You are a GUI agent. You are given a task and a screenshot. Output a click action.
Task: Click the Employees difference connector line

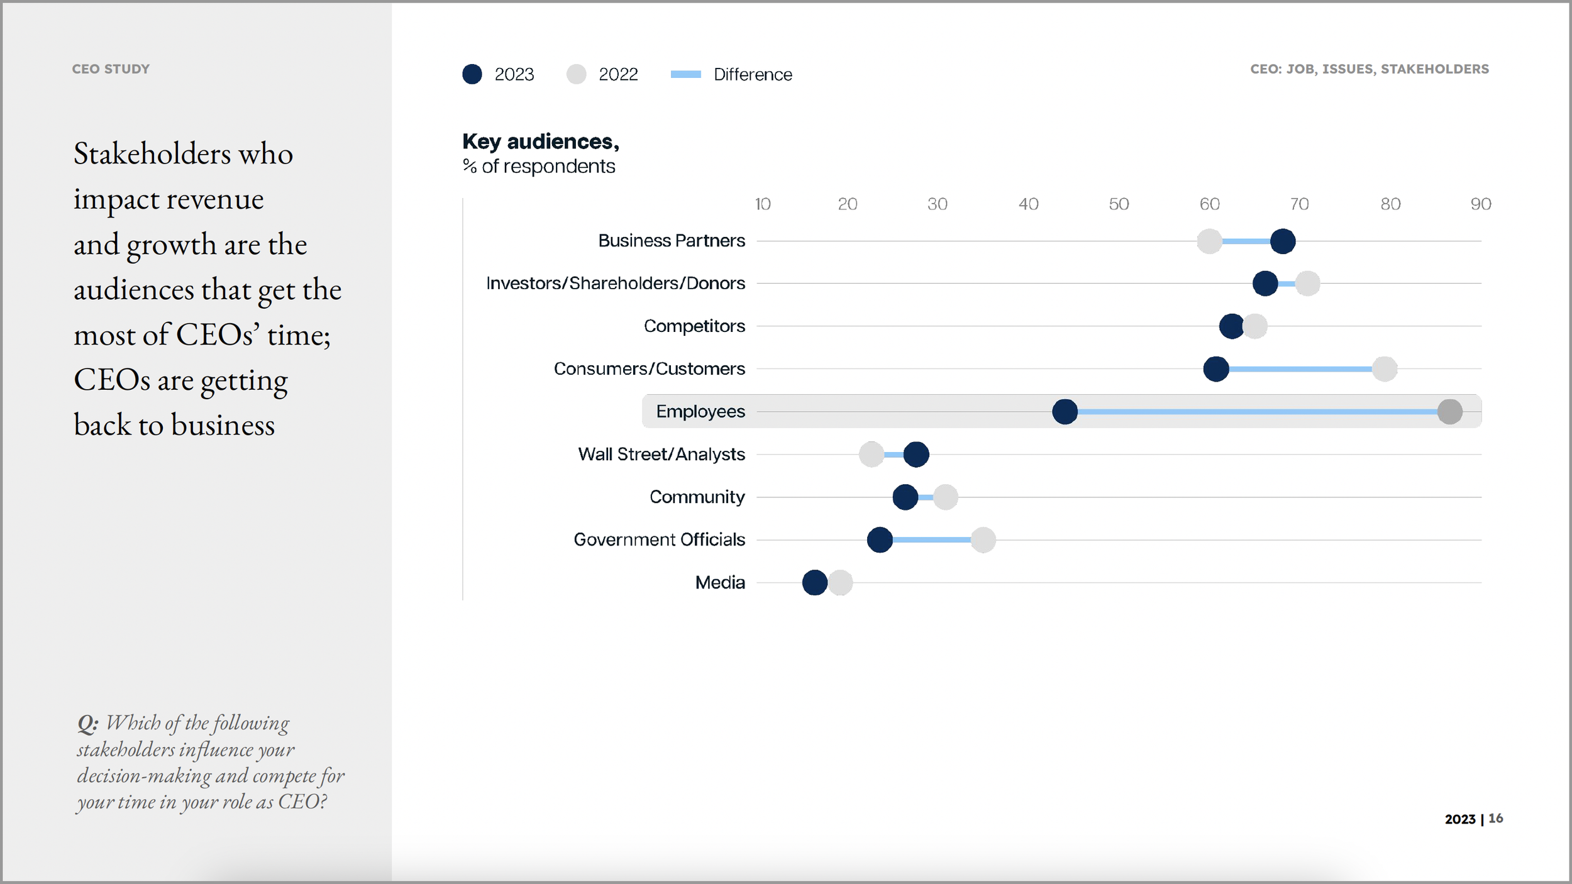1258,411
